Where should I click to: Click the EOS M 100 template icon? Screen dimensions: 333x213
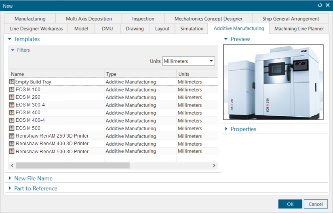tap(12, 90)
